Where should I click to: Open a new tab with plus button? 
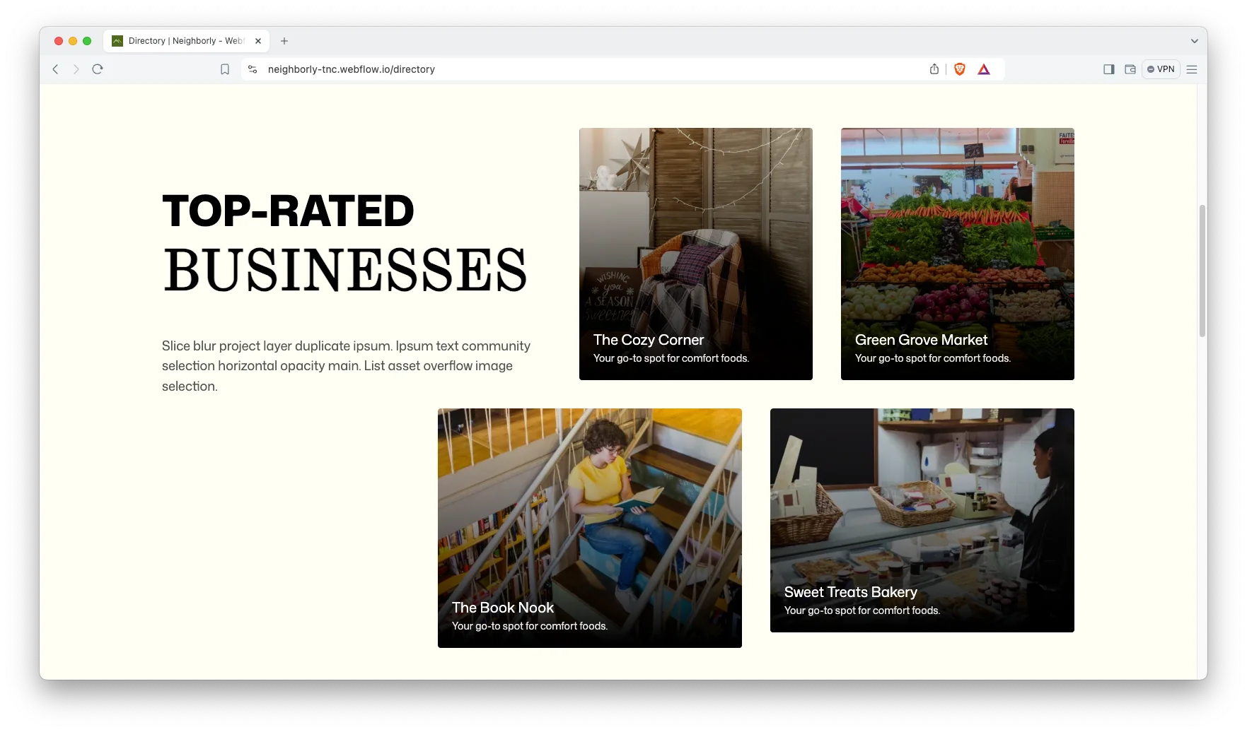point(284,41)
